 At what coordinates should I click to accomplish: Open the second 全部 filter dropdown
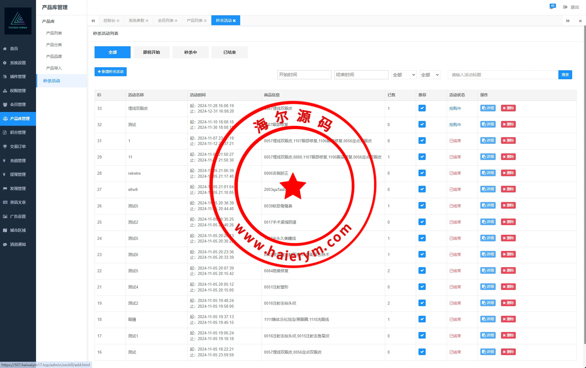[x=430, y=75]
